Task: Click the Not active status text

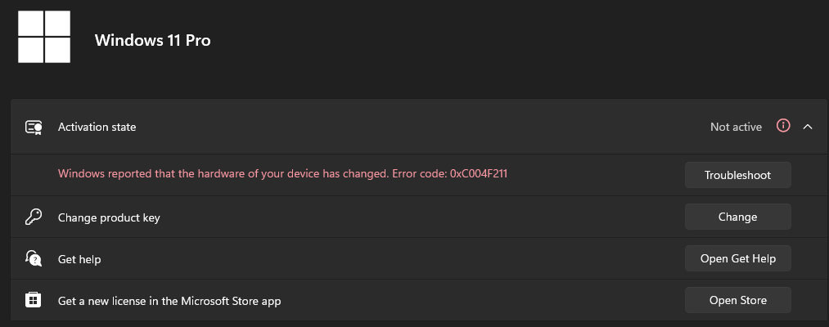Action: tap(736, 127)
